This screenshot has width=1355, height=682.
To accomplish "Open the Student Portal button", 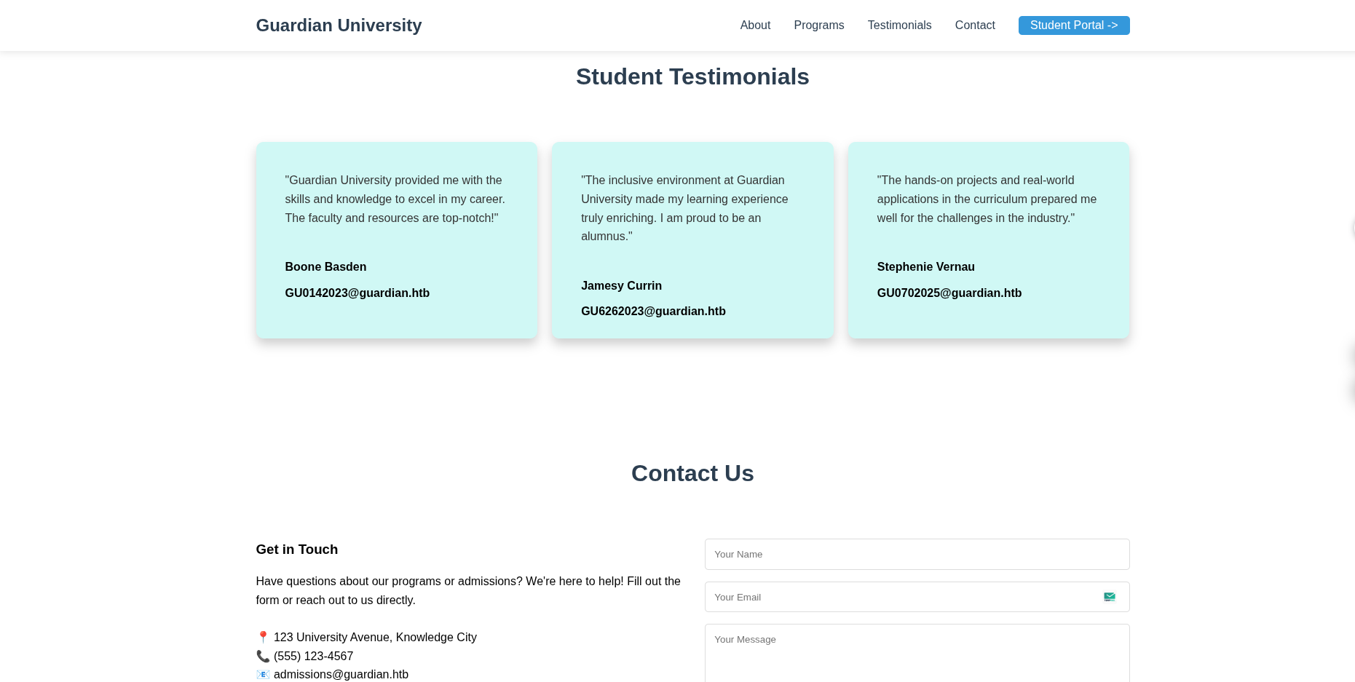I will click(x=1073, y=25).
